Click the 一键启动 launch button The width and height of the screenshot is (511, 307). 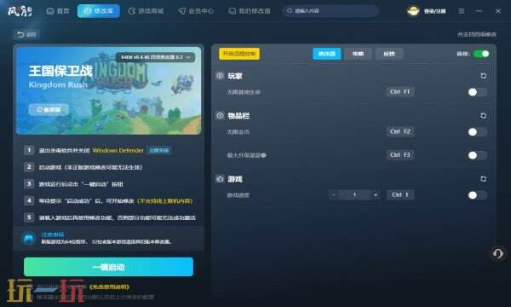108,267
